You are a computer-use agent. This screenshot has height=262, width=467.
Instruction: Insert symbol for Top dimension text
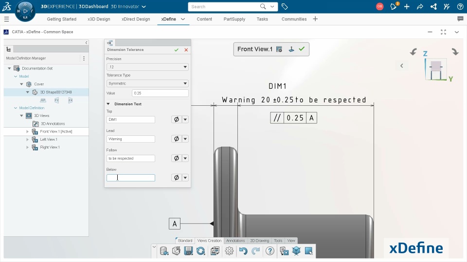[176, 119]
